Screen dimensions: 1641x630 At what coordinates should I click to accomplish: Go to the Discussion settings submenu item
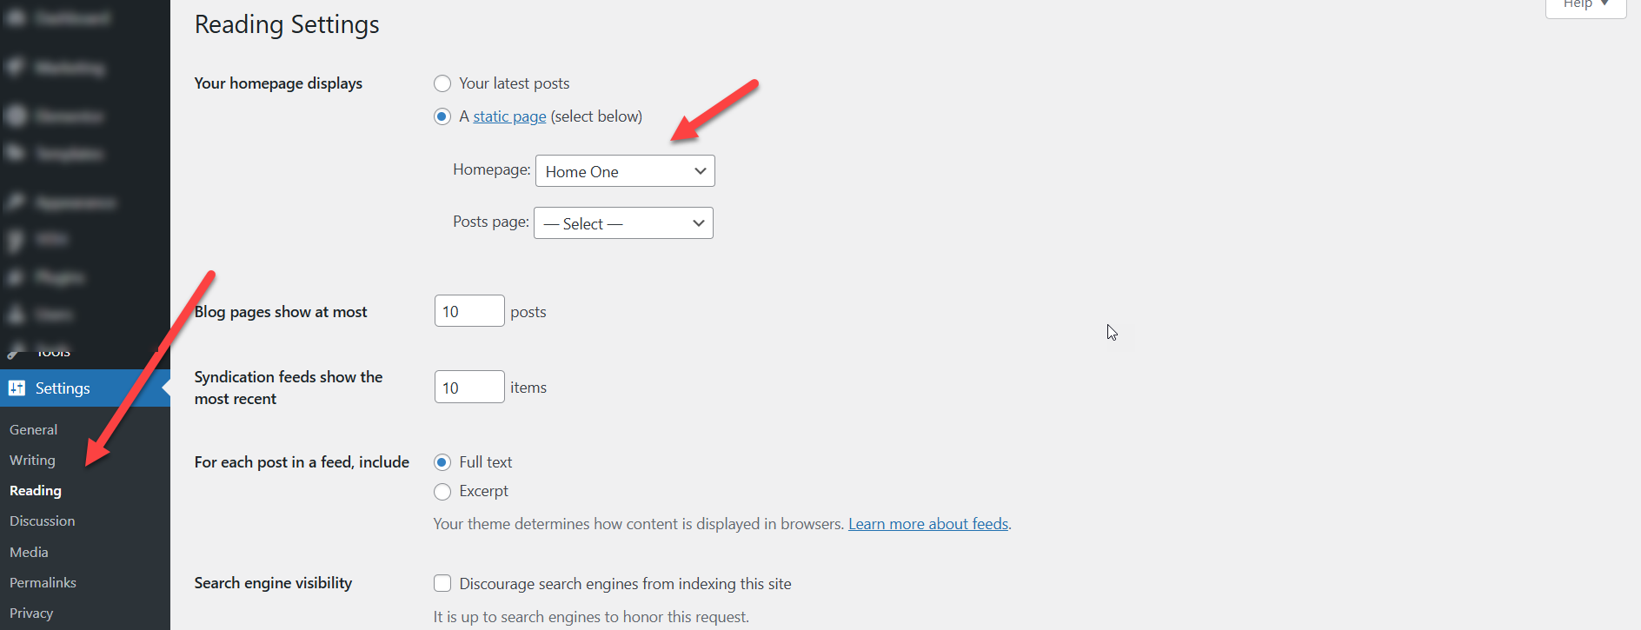pos(42,521)
